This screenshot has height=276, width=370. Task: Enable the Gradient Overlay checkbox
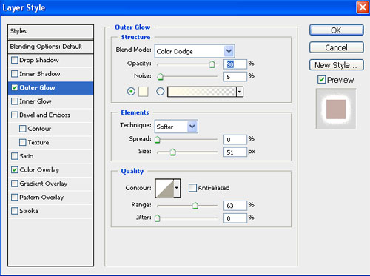point(15,184)
